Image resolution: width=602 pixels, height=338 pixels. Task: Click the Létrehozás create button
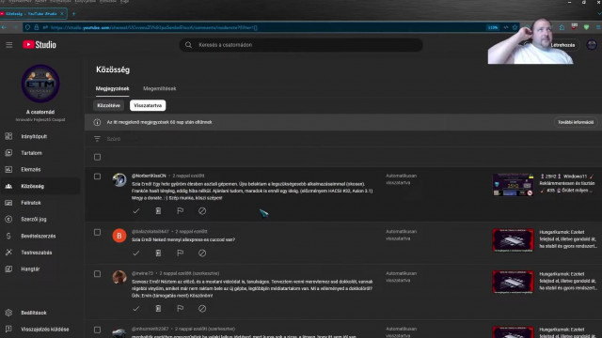pyautogui.click(x=562, y=45)
